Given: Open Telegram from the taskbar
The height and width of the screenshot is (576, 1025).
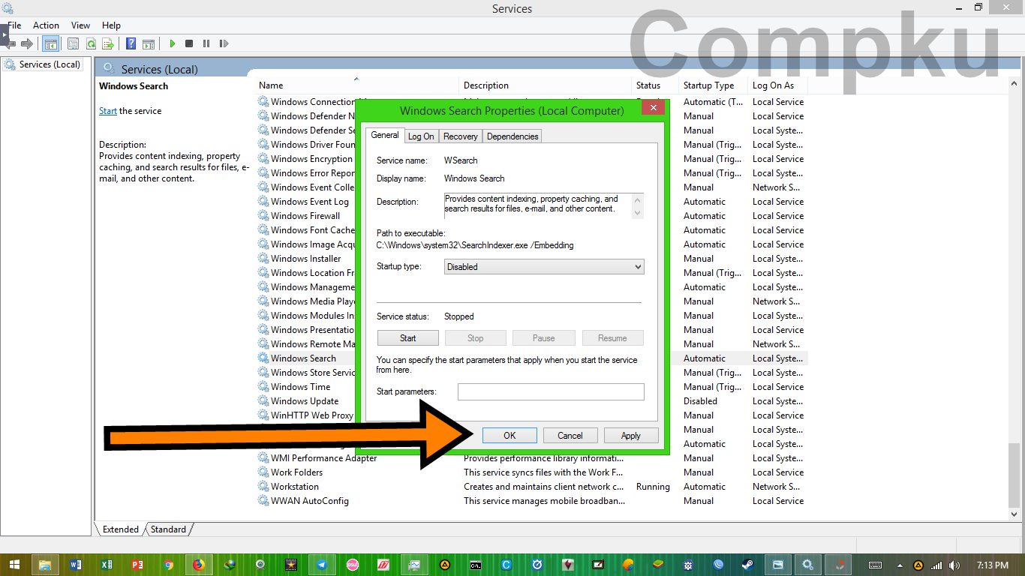Looking at the screenshot, I should [322, 565].
